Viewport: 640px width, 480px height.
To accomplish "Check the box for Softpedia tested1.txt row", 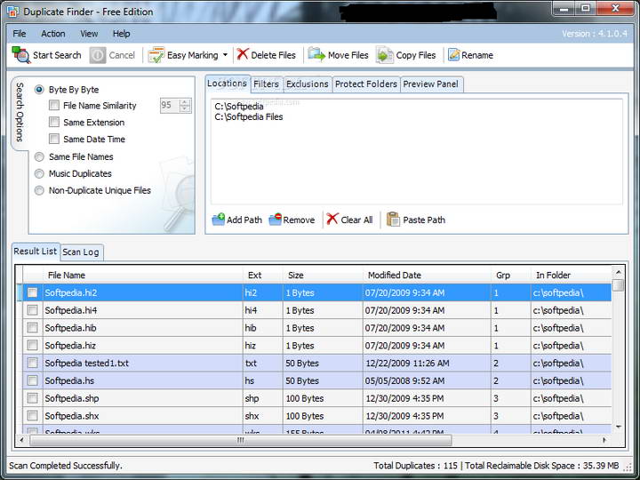I will pos(32,363).
